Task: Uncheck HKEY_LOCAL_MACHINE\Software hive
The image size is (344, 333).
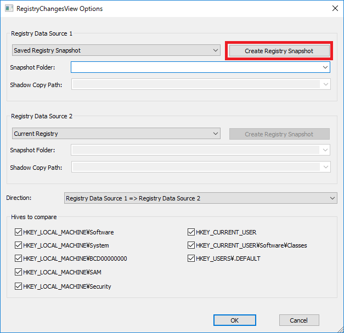Action: (x=18, y=232)
